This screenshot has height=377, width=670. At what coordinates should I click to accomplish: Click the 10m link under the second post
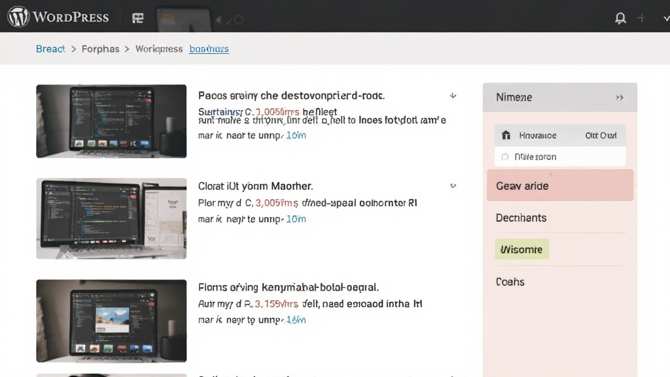(296, 219)
